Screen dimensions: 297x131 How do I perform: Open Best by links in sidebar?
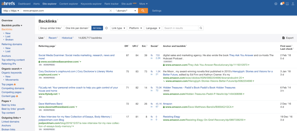pos(9,105)
